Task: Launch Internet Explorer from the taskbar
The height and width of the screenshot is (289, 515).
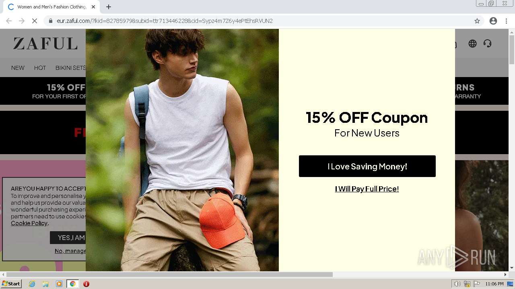Action: pos(32,284)
